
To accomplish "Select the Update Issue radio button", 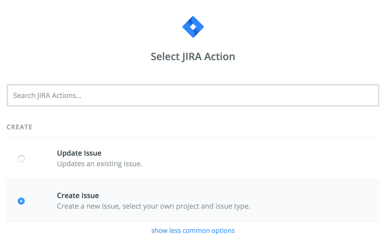I will click(21, 159).
